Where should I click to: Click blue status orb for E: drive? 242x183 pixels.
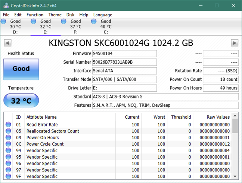[33, 21]
